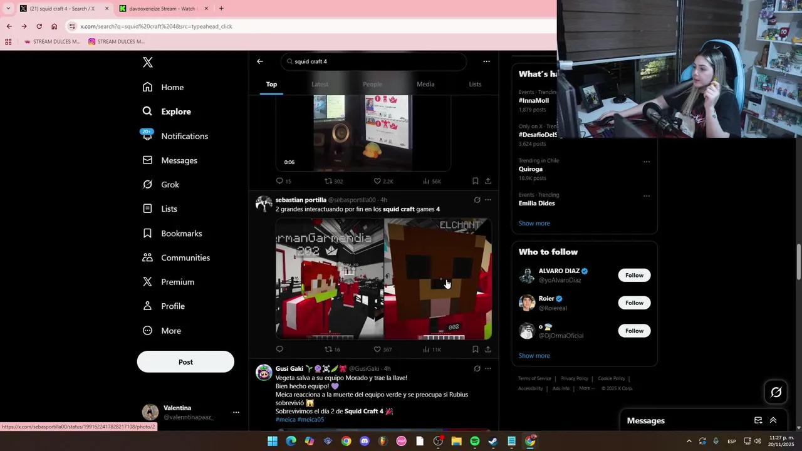
Task: Ask Grok about Gusi Gaki's post
Action: click(x=477, y=368)
